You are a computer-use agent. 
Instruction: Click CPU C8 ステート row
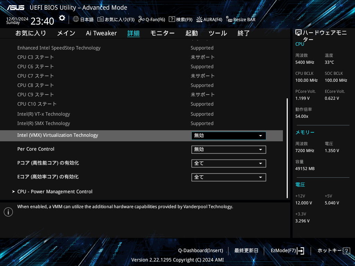pos(141,85)
